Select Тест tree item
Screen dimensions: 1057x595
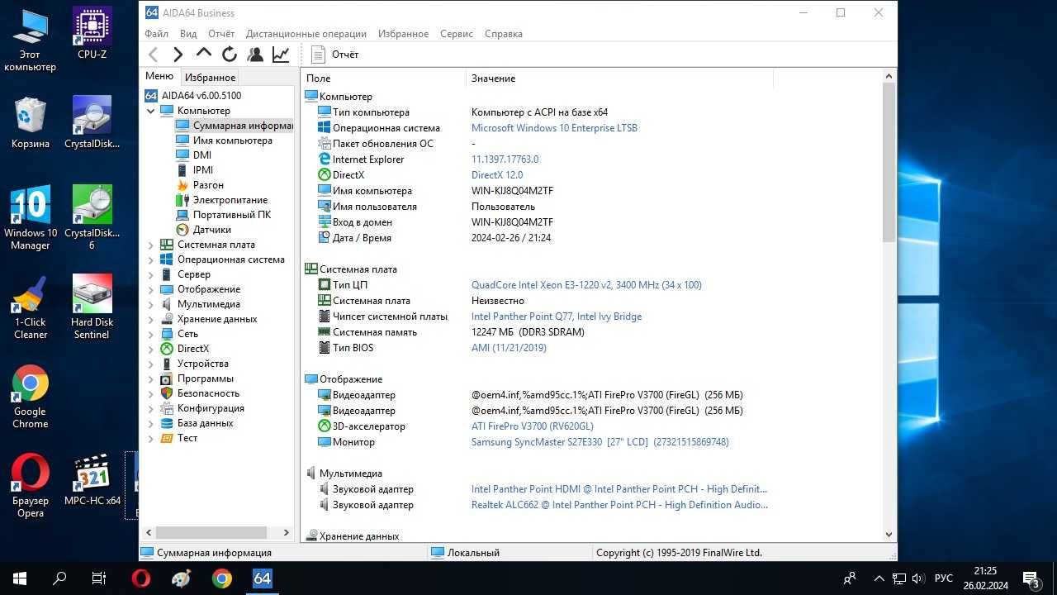(x=187, y=438)
